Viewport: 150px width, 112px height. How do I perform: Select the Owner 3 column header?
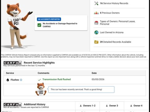112,106
